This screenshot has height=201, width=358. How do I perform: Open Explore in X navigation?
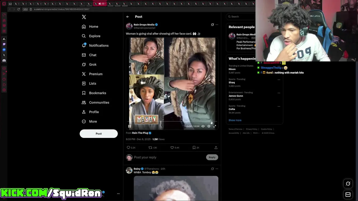(91, 36)
